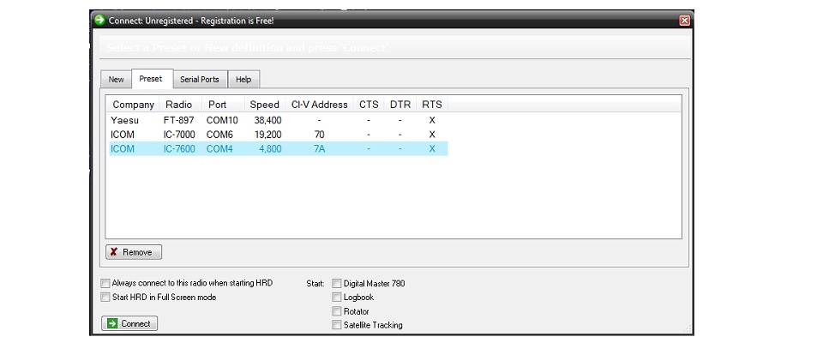Select the Preset tab

click(151, 79)
